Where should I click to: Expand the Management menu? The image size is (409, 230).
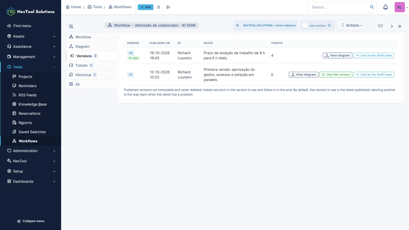[31, 57]
